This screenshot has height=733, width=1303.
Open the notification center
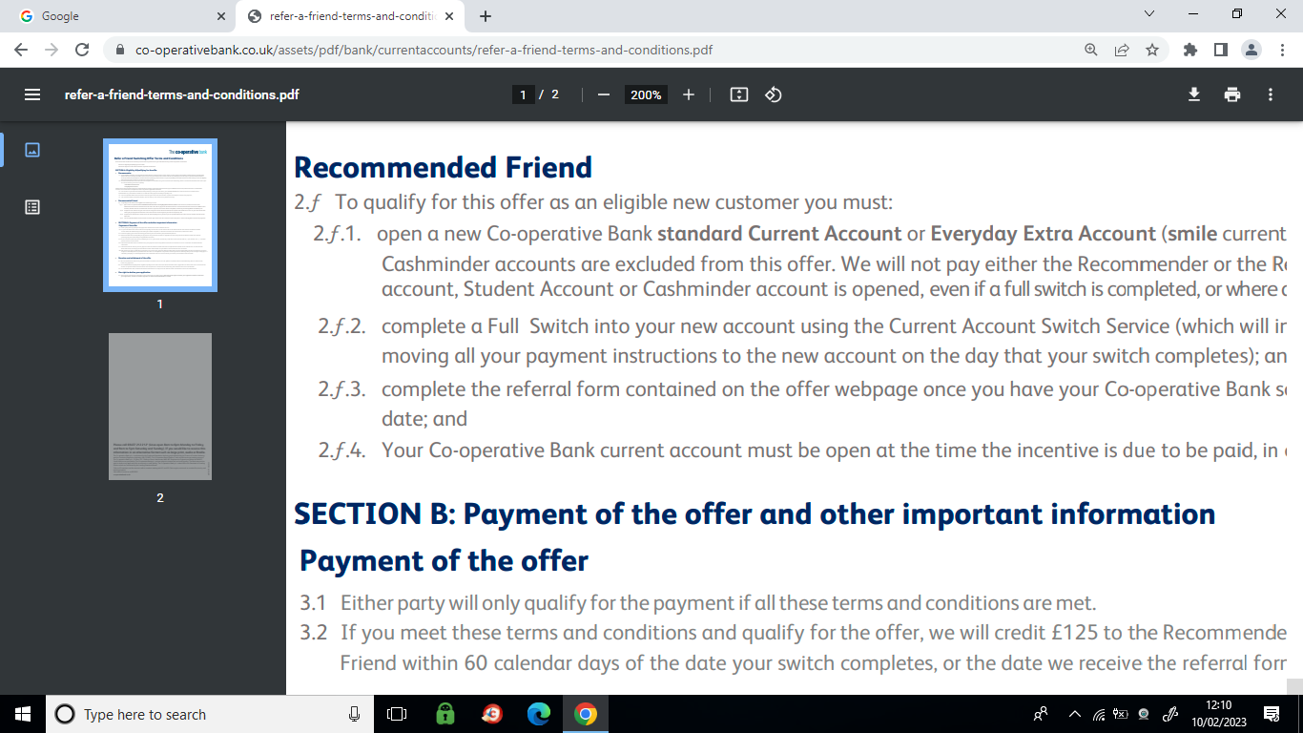coord(1272,714)
